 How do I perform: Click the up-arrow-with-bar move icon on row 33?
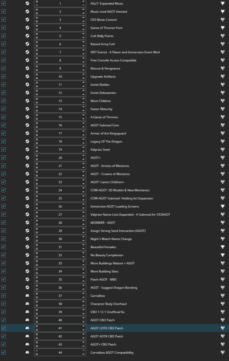(x=37, y=265)
